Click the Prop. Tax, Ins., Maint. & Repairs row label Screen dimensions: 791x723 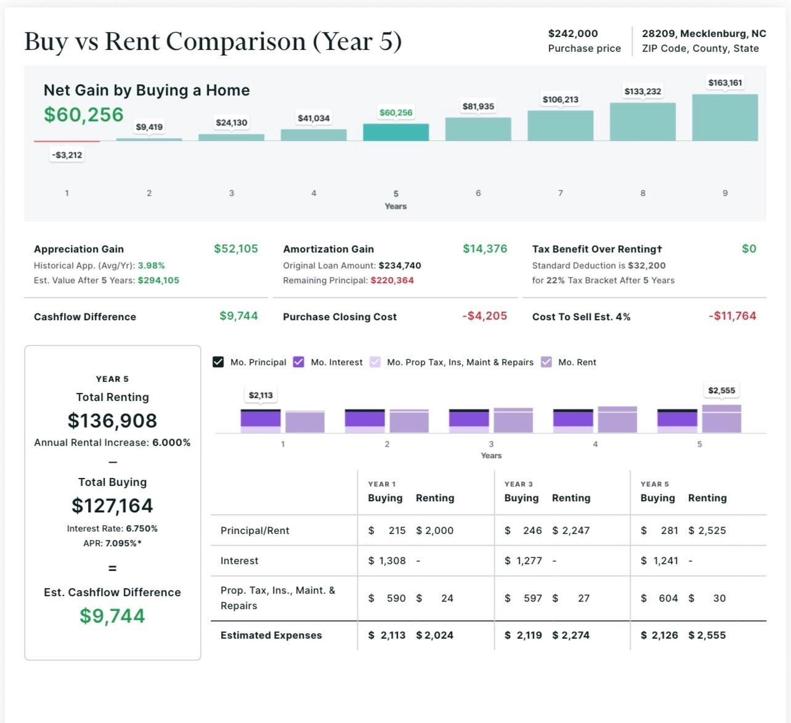278,598
